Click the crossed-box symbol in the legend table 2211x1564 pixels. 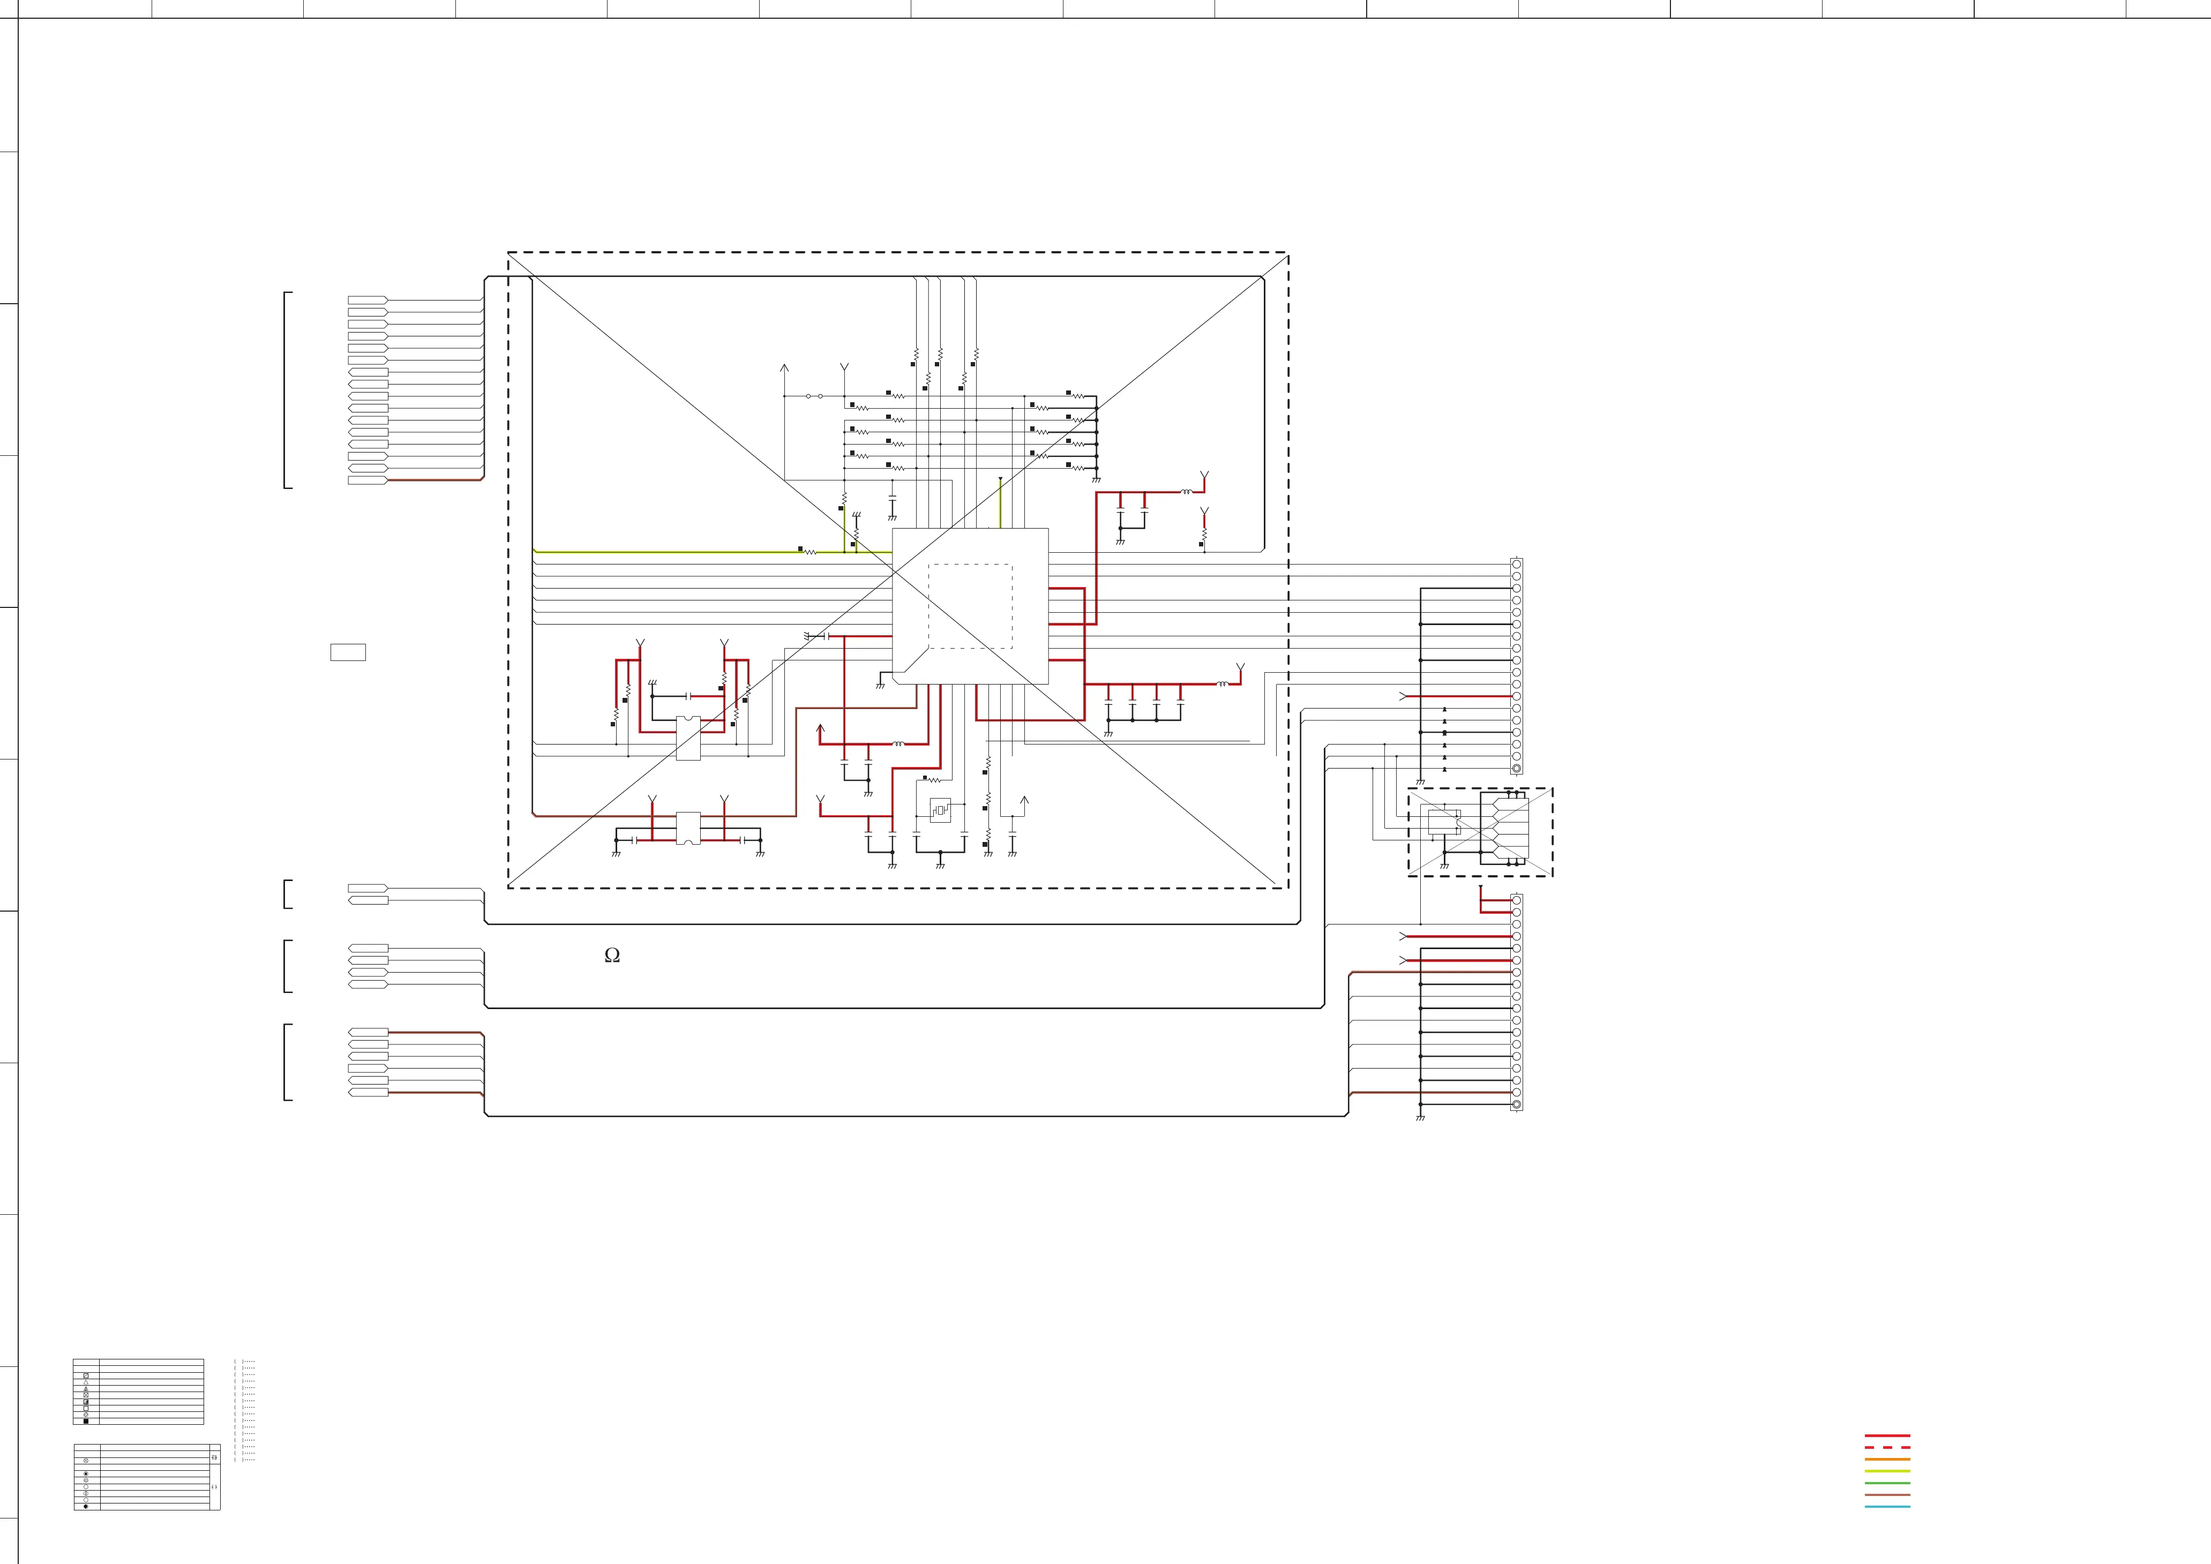[x=87, y=1395]
